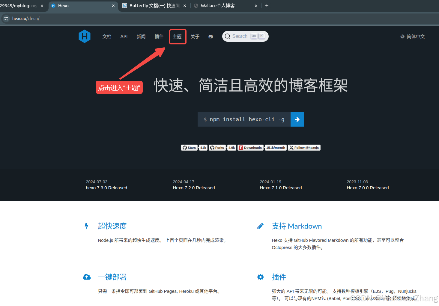Click the GitHub Stars badge
The image size is (439, 306).
(190, 148)
